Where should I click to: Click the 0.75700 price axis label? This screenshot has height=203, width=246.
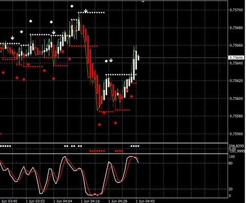point(236,10)
